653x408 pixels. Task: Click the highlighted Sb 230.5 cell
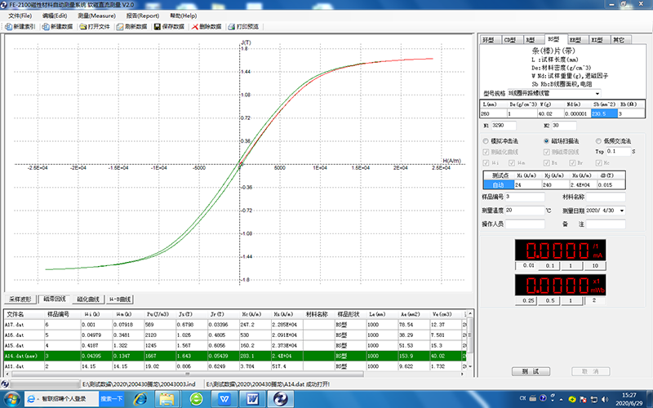click(604, 113)
